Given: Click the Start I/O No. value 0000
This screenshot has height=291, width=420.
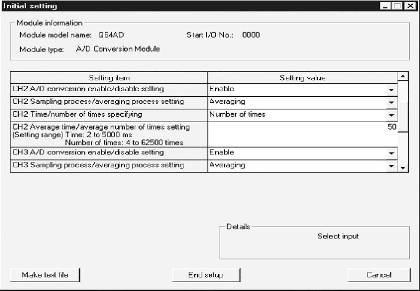Looking at the screenshot, I should 251,35.
